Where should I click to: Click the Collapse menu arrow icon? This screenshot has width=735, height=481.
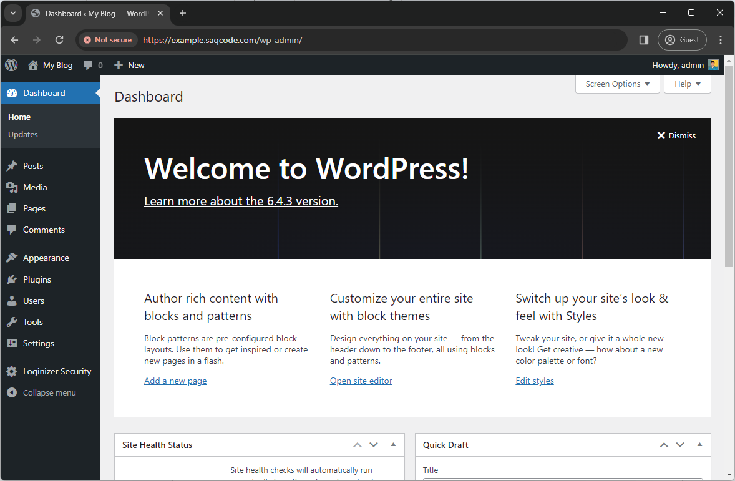pyautogui.click(x=12, y=392)
